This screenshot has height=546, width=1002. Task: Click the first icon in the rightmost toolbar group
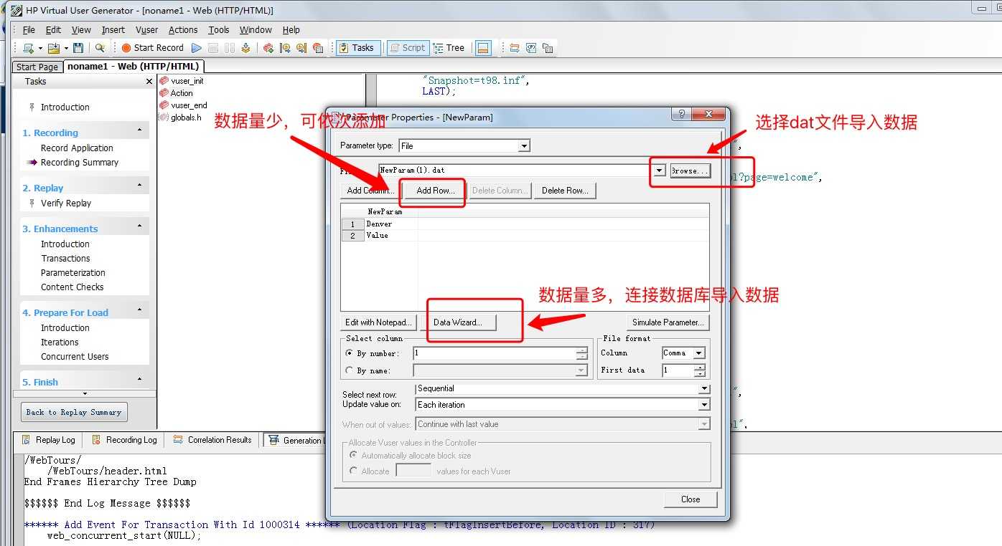(515, 48)
